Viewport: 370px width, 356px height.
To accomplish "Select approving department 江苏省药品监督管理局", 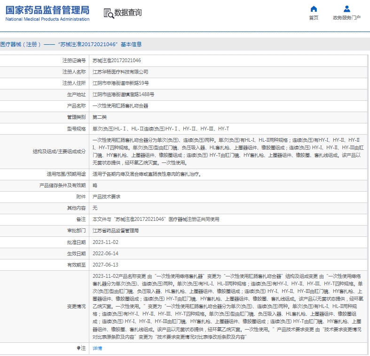I will (116, 231).
